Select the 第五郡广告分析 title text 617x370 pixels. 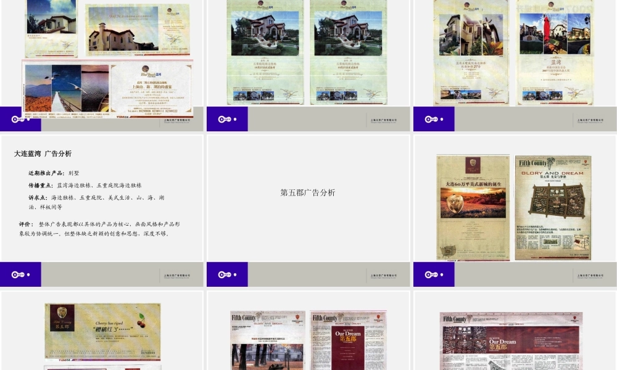point(308,192)
